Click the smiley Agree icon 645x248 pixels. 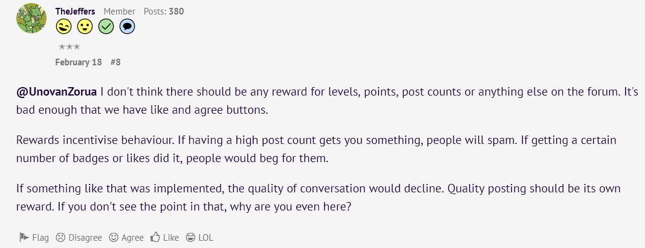coord(114,237)
